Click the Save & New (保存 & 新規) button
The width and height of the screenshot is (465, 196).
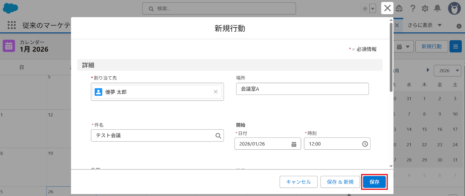click(340, 182)
